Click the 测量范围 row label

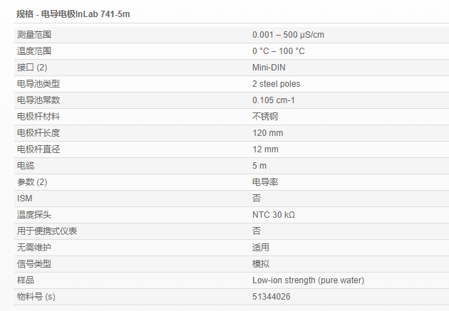pos(34,35)
